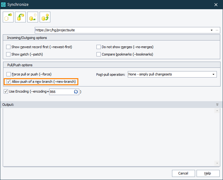Click the Pull changesets toolbar icon
This screenshot has height=180, width=223.
click(21, 17)
